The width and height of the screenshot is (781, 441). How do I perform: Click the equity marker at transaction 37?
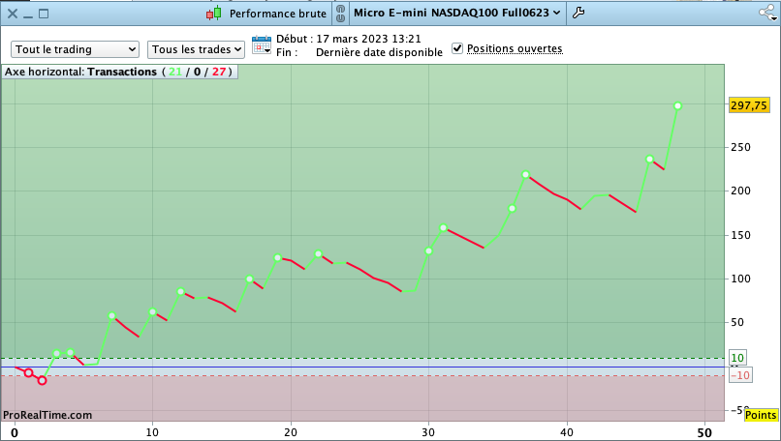click(525, 174)
